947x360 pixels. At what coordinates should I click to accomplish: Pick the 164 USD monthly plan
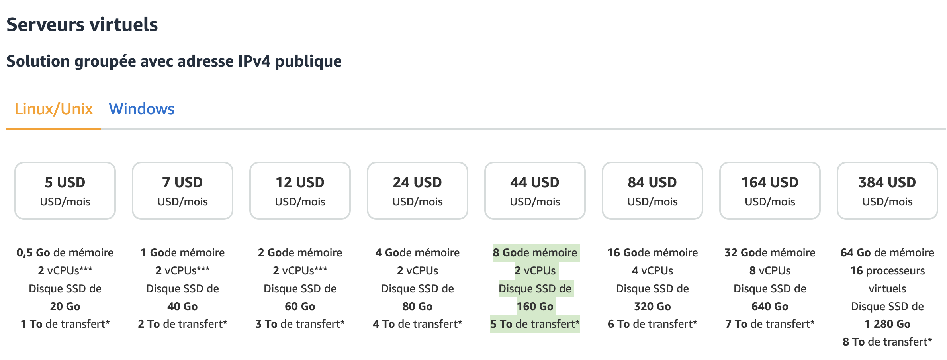[770, 190]
